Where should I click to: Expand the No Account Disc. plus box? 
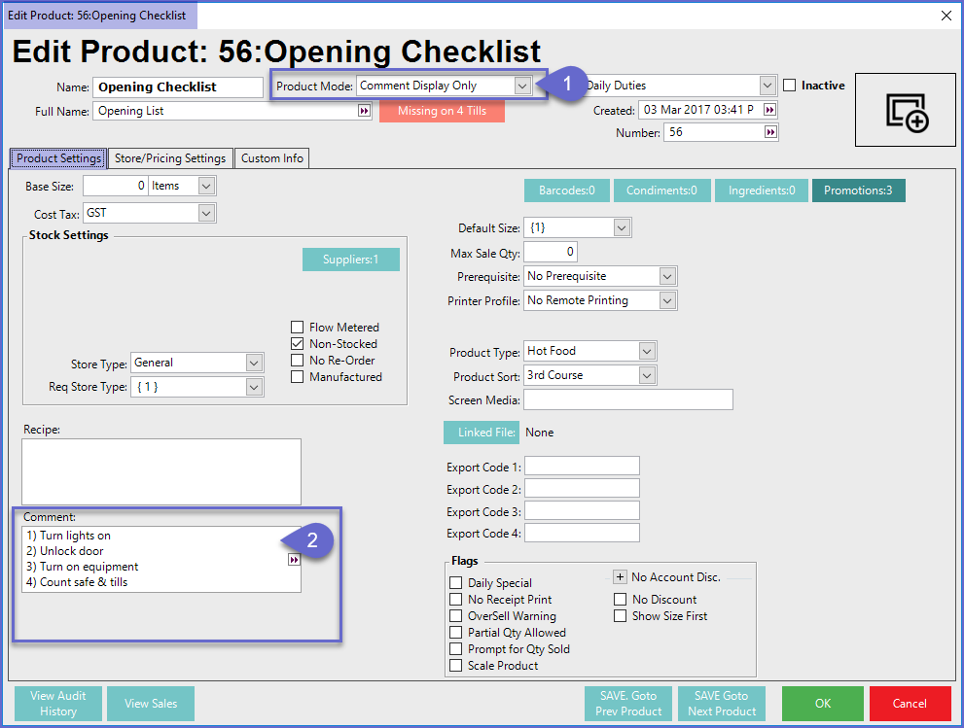(x=620, y=577)
